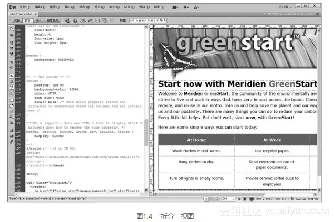Toggle Syntax Error Alerts in info bar

(x=12, y=93)
